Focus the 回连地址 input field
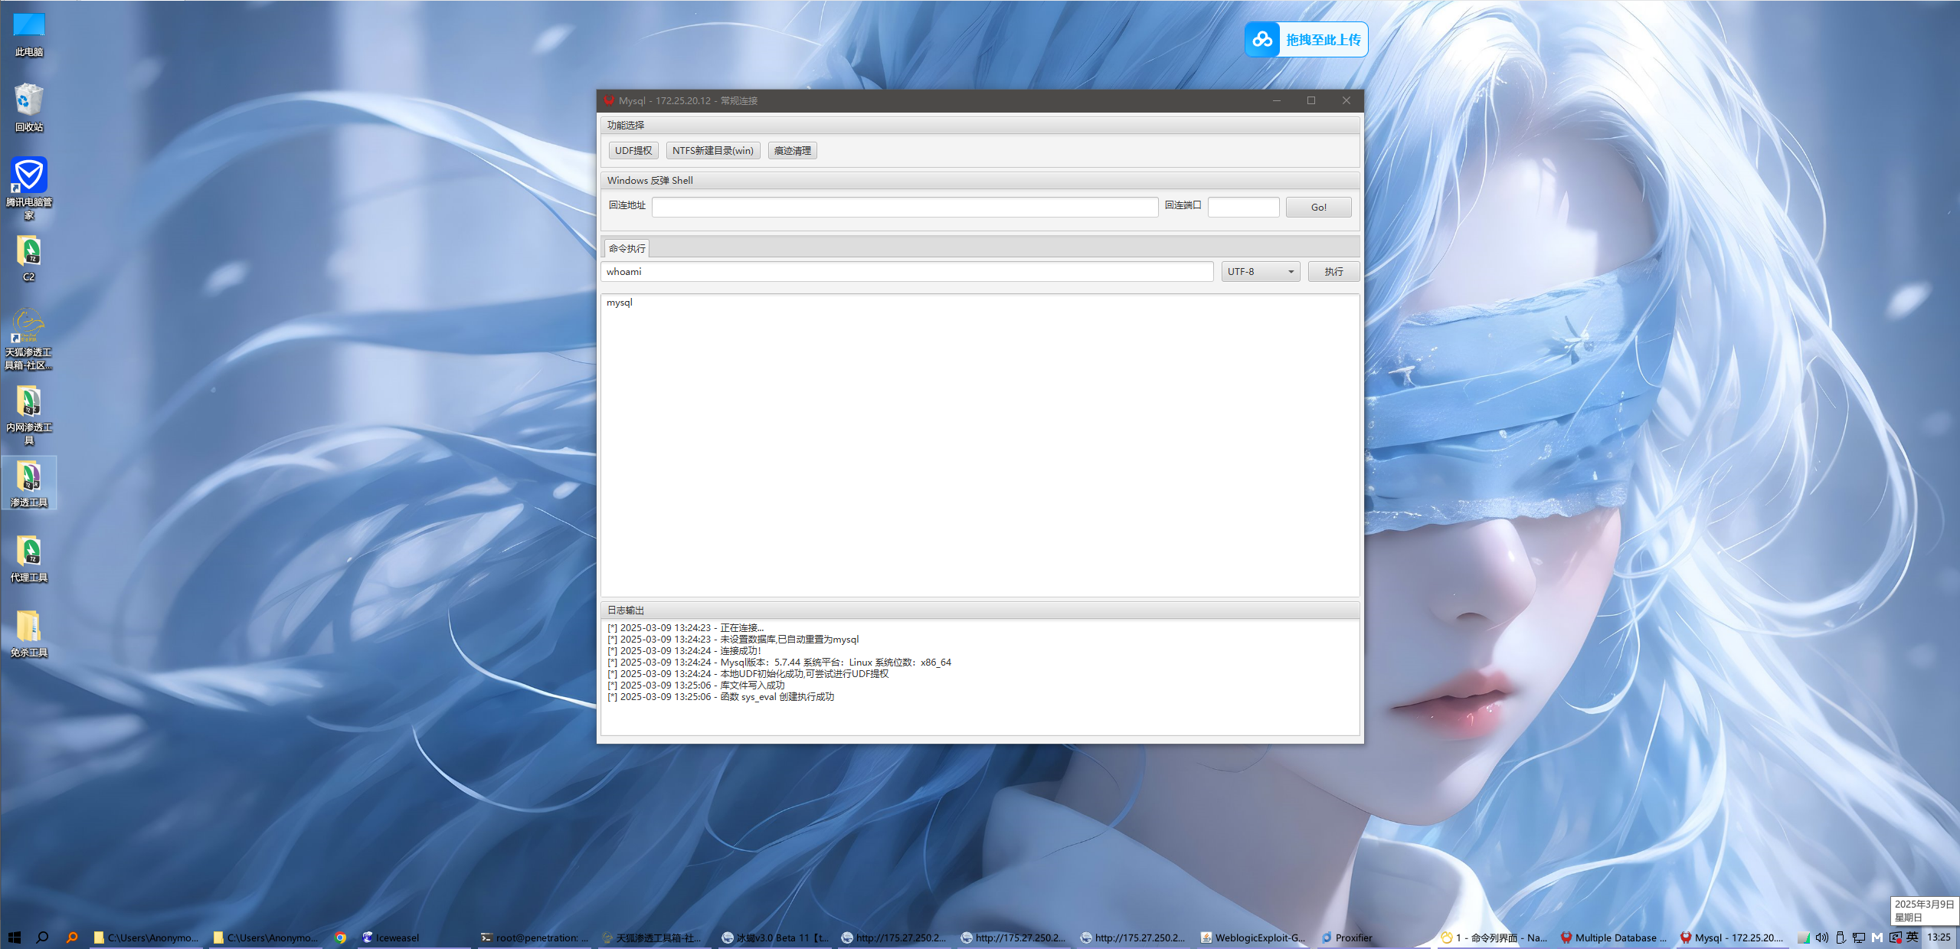1960x949 pixels. 904,207
